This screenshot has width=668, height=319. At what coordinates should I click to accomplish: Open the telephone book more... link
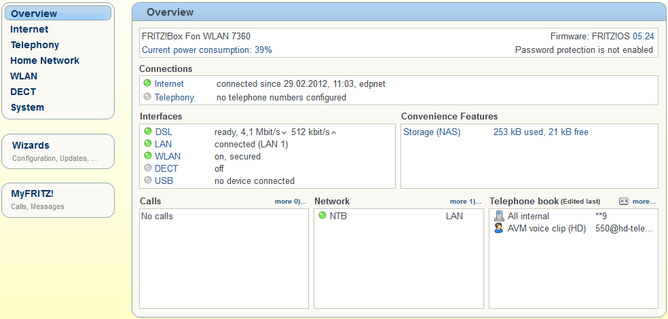coord(644,202)
